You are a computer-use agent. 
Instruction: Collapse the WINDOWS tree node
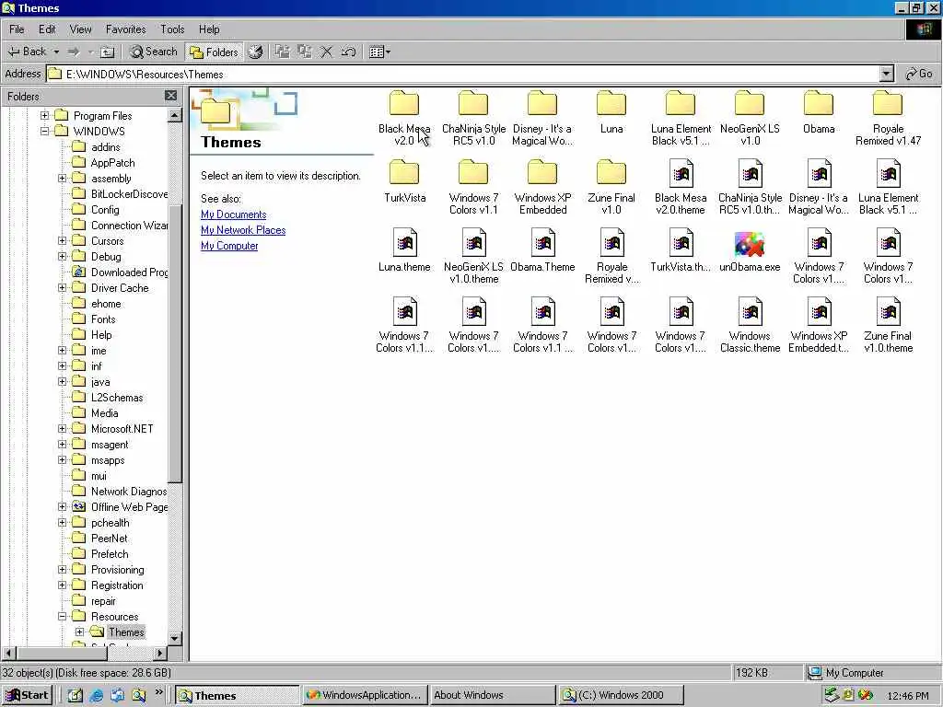[x=44, y=131]
